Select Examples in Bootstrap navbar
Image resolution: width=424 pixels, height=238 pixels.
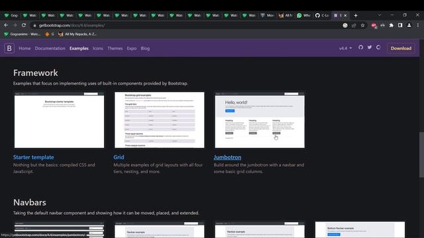(x=79, y=48)
